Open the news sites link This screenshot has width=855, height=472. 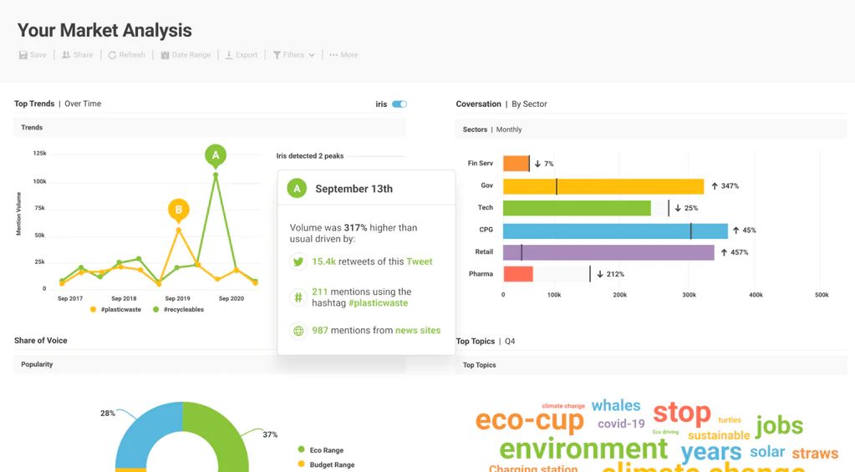418,330
